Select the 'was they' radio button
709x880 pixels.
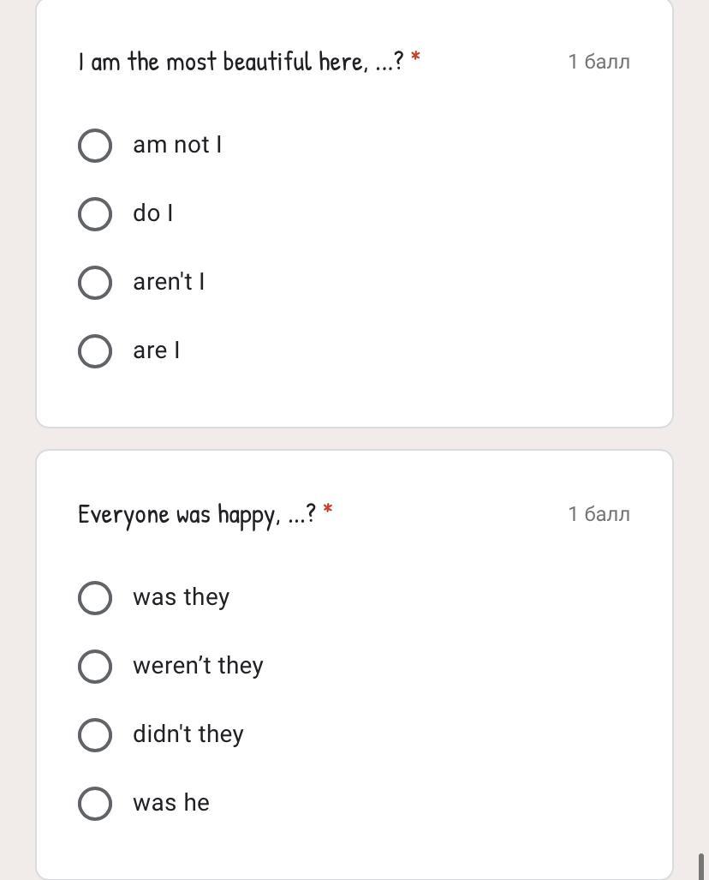pyautogui.click(x=95, y=598)
